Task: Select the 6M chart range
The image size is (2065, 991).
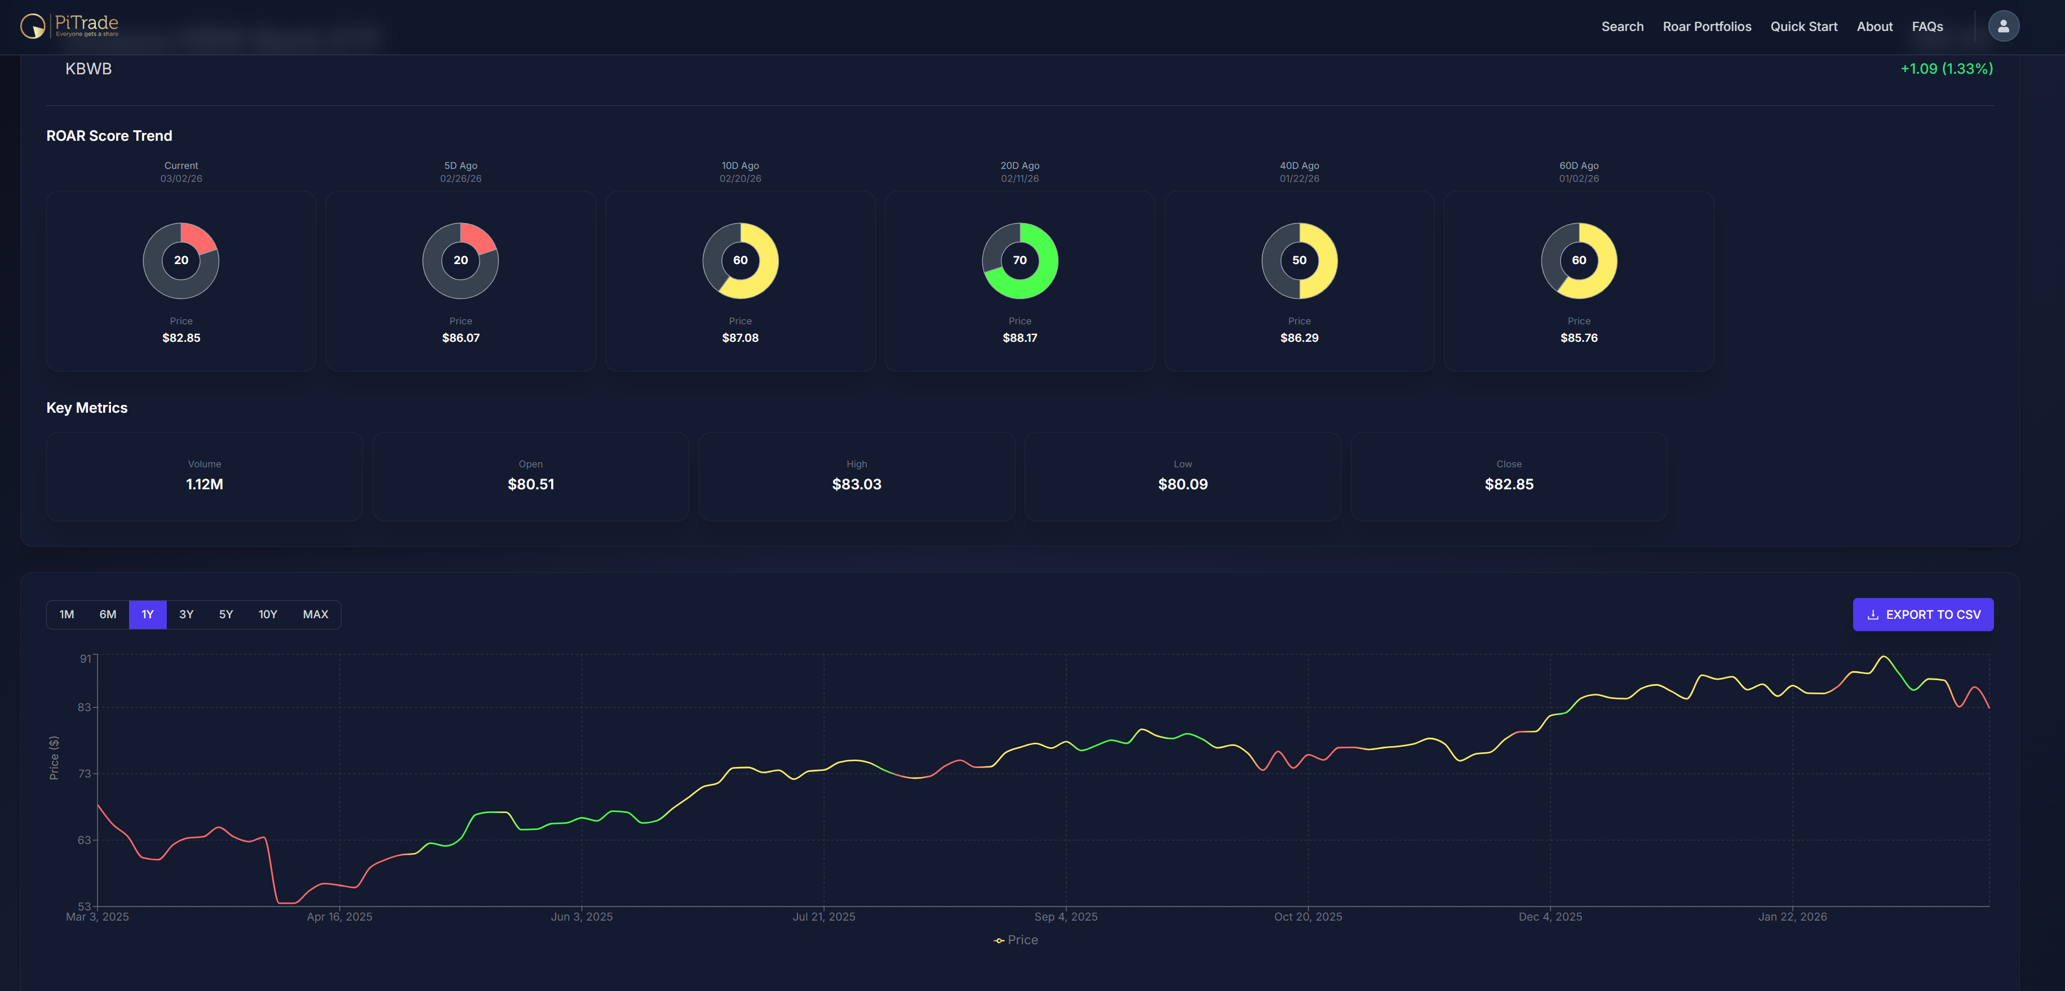Action: pyautogui.click(x=108, y=614)
